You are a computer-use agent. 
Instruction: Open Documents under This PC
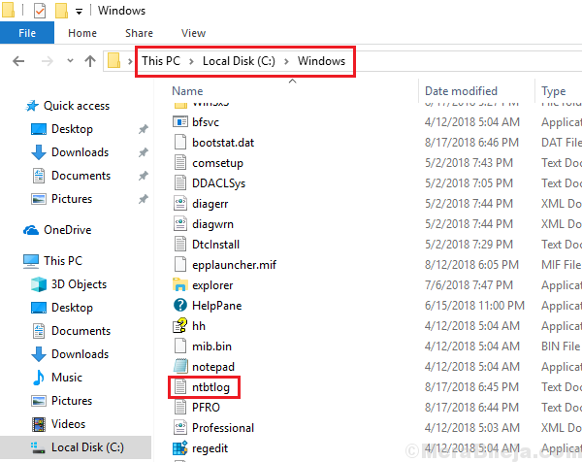coord(81,331)
